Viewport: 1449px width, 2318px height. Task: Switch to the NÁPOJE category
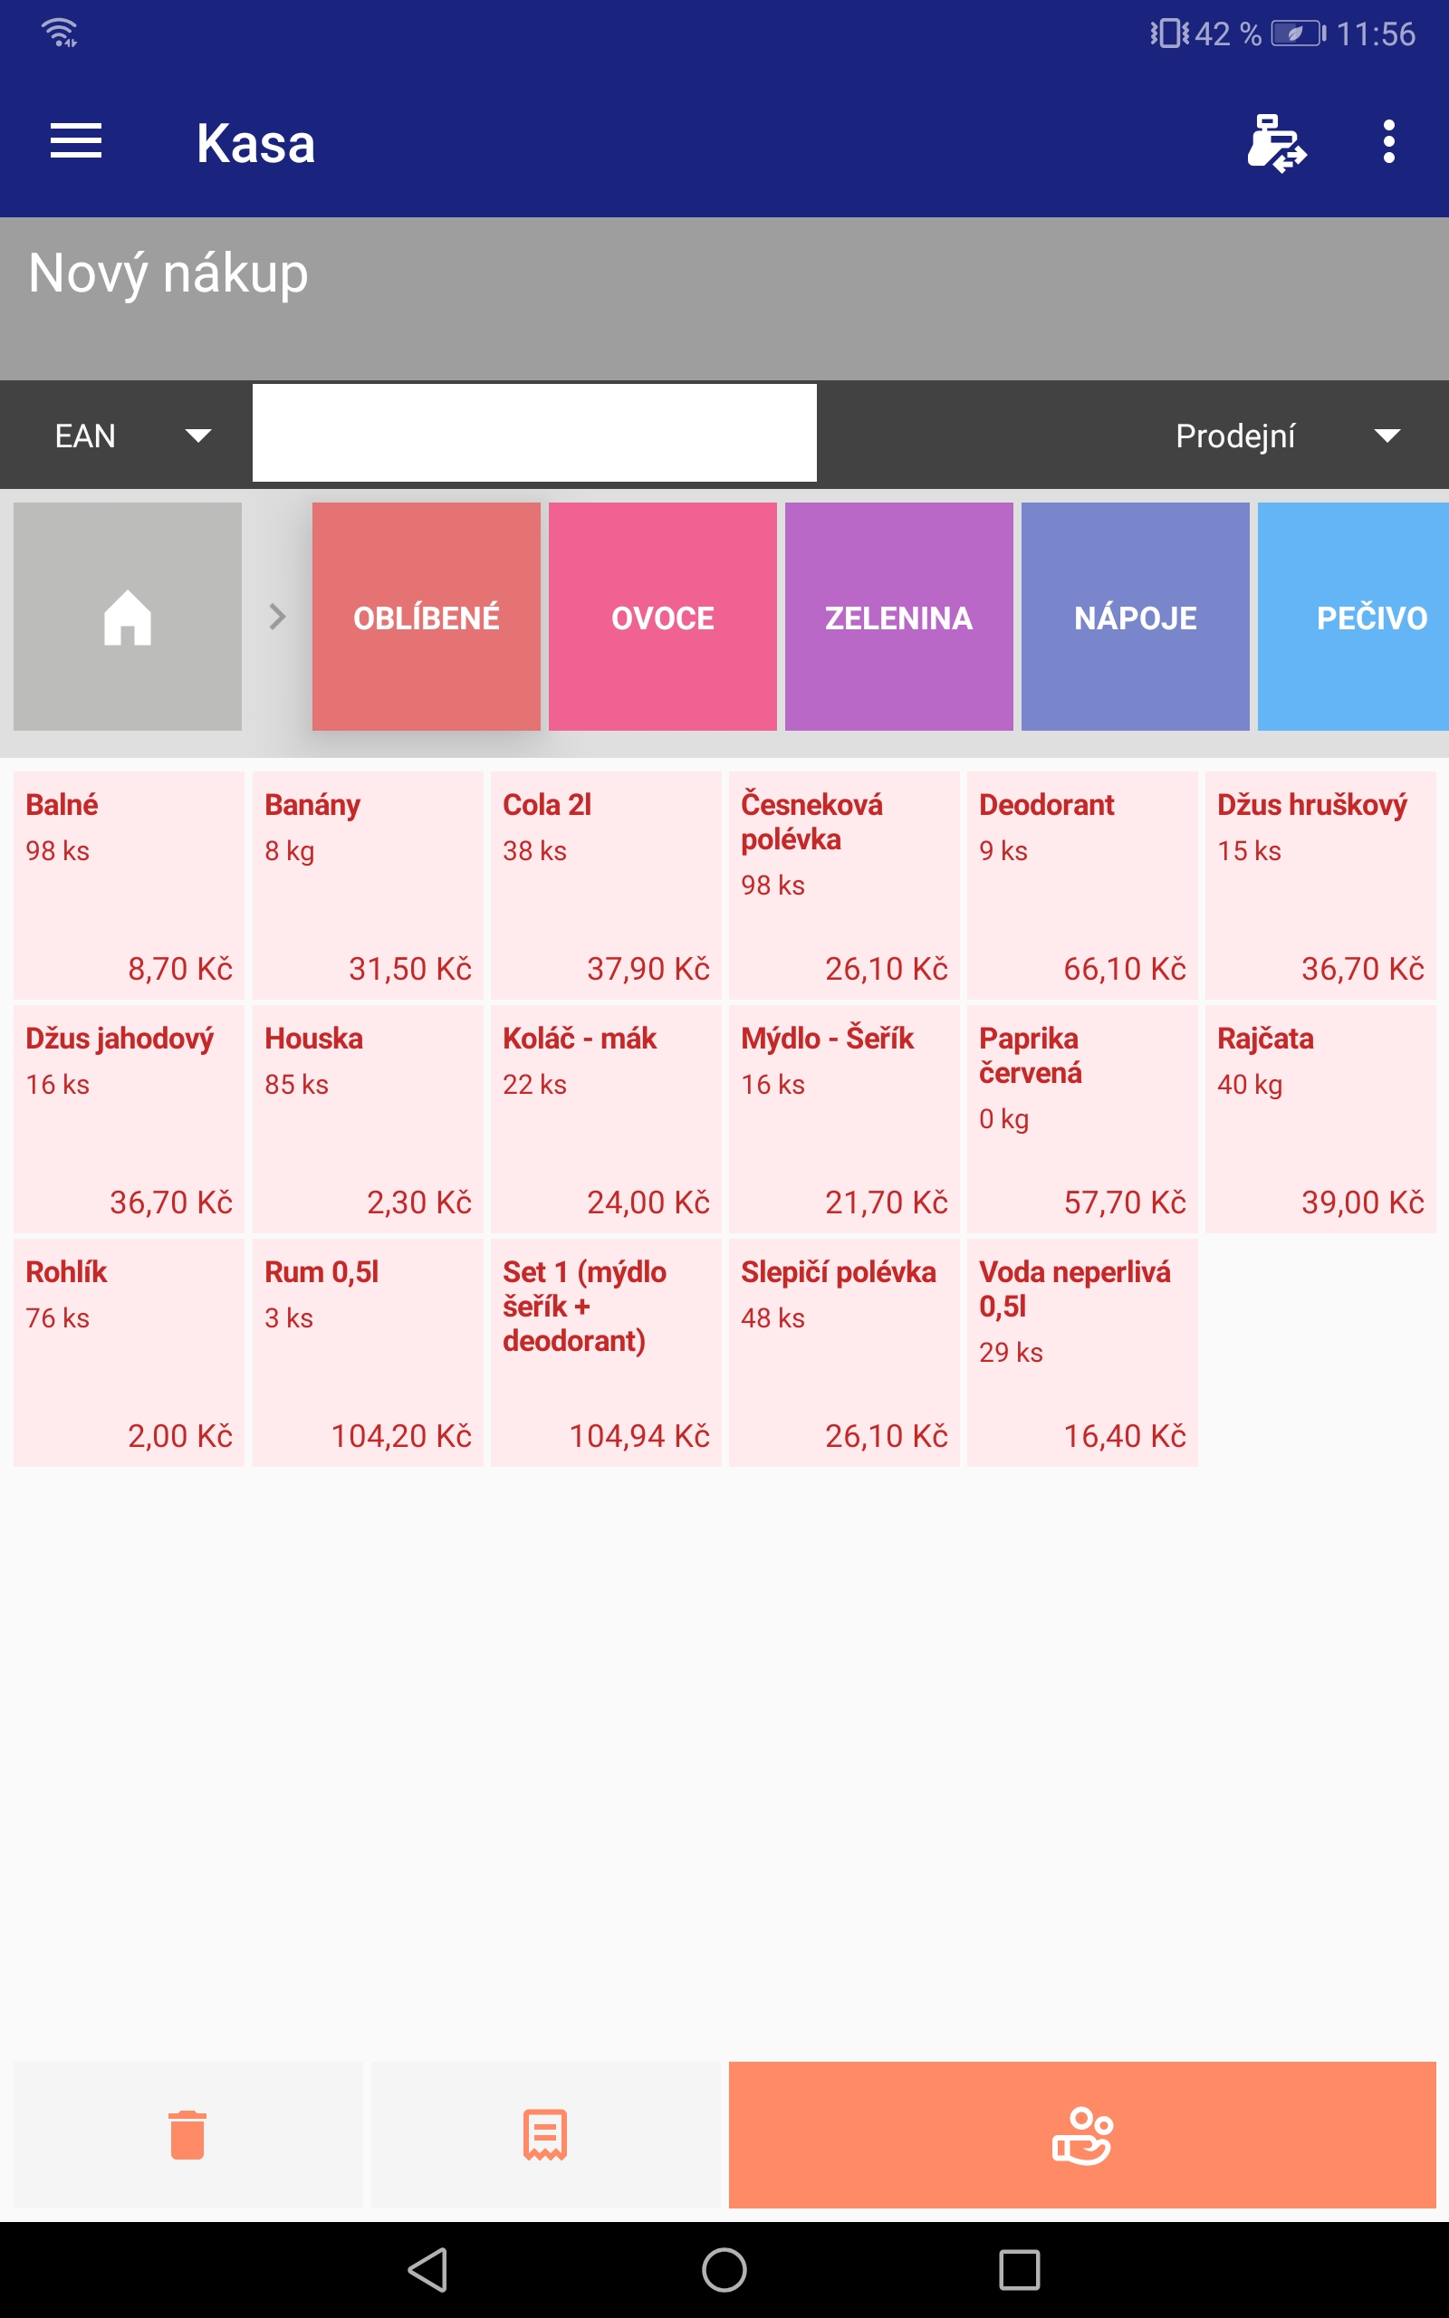coord(1135,616)
